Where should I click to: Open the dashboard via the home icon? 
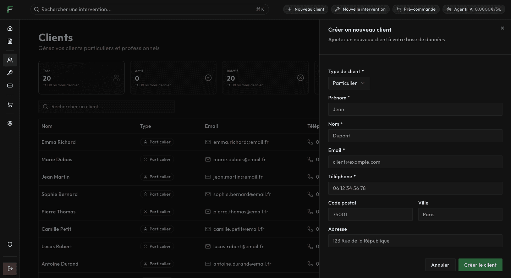(10, 28)
